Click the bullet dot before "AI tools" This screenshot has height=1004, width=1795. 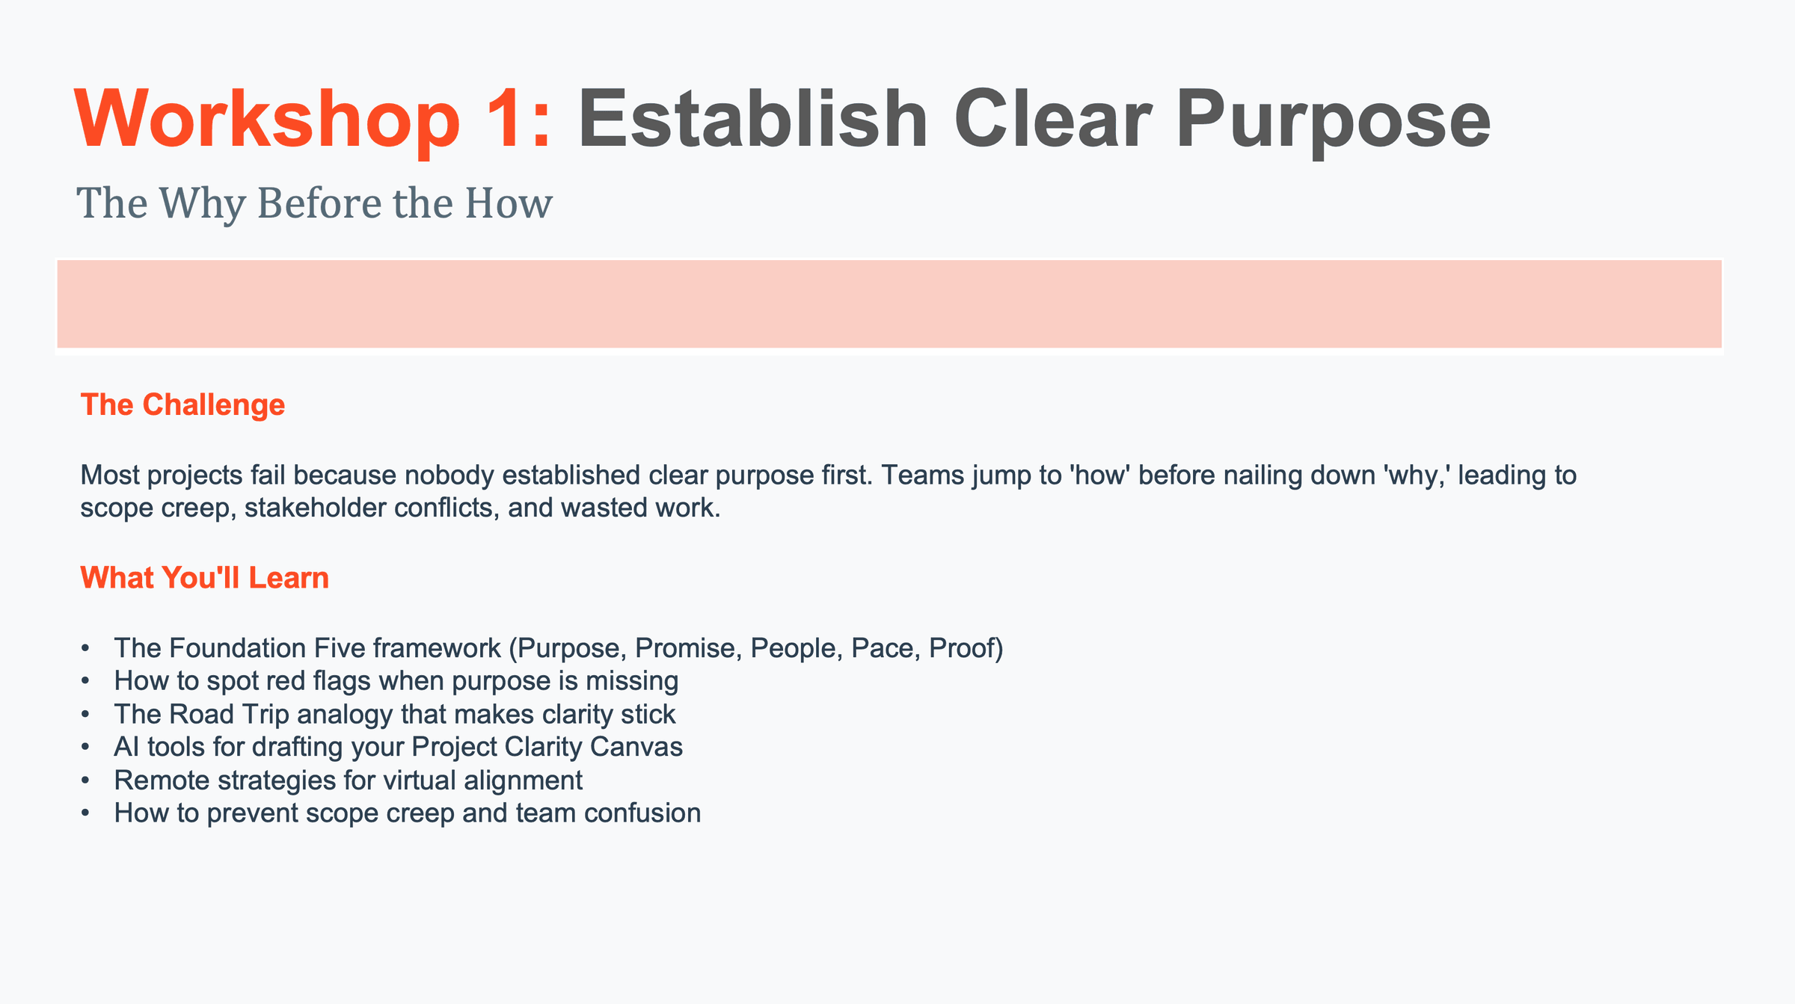pos(86,747)
